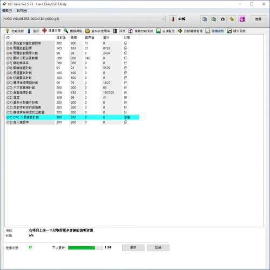Open Folder Usage tab with folder icon

click(x=98, y=31)
